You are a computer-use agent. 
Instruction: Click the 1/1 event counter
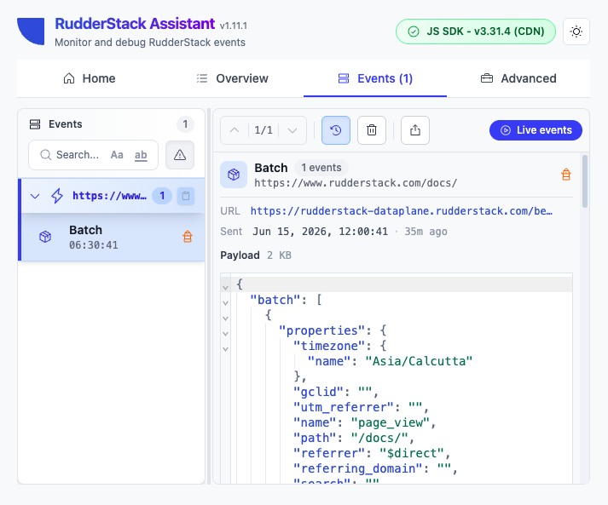[x=263, y=130]
